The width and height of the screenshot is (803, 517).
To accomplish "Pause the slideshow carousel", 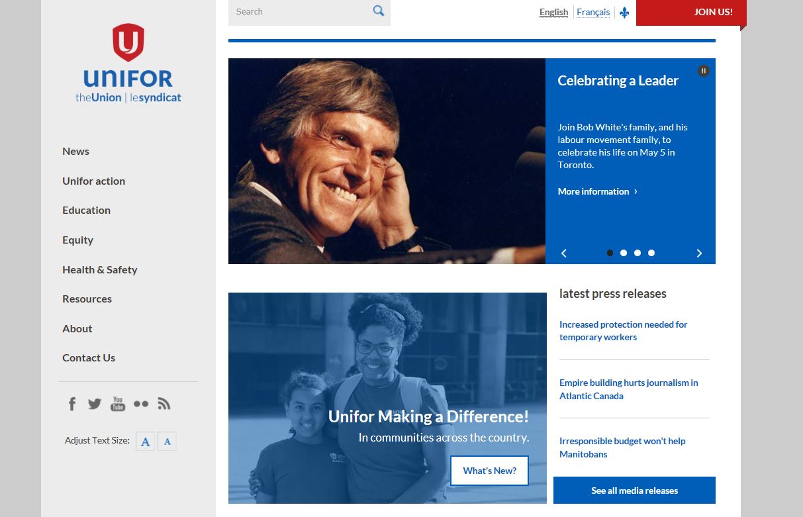I will coord(704,71).
